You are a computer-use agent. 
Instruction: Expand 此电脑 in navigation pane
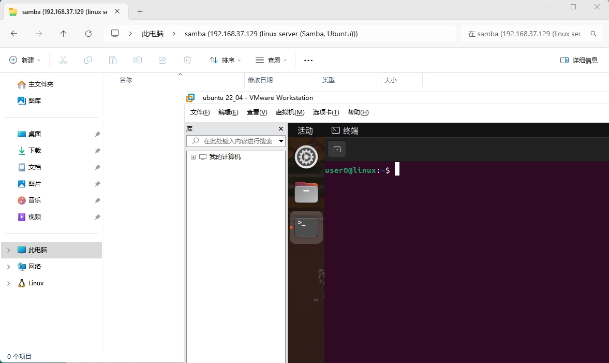9,250
